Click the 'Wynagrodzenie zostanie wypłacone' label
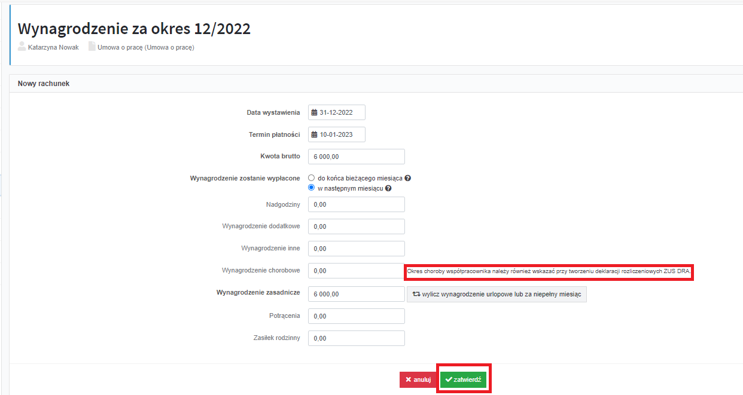743x395 pixels. click(x=245, y=178)
